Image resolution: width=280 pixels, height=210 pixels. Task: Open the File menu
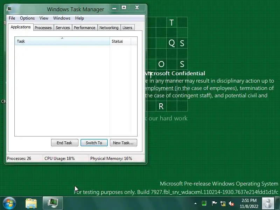pos(12,18)
